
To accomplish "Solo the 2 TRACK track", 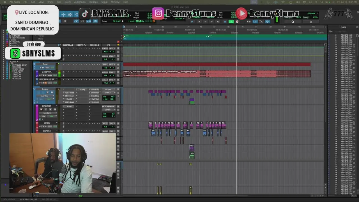I will click(43, 75).
